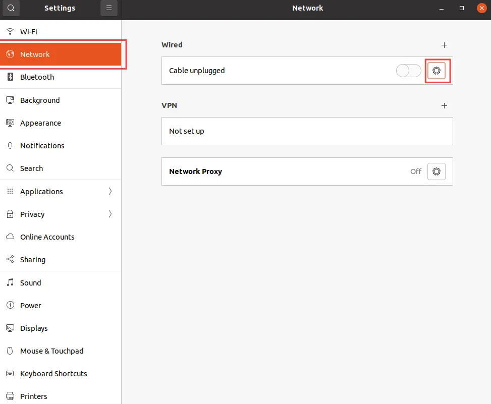Screen dimensions: 491x404
Task: Add a VPN connection with plus icon
Action: [444, 105]
